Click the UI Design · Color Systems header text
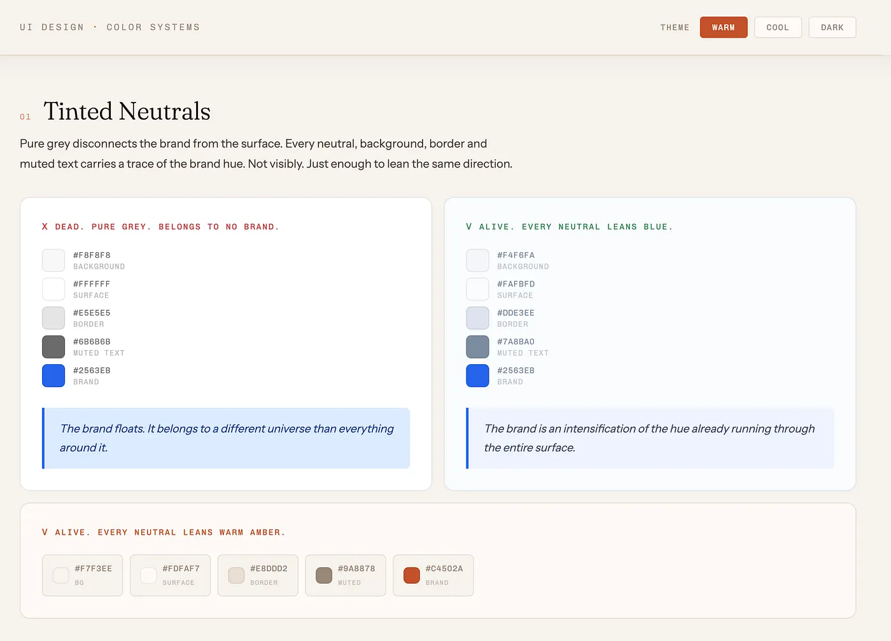The height and width of the screenshot is (641, 891). coord(109,27)
